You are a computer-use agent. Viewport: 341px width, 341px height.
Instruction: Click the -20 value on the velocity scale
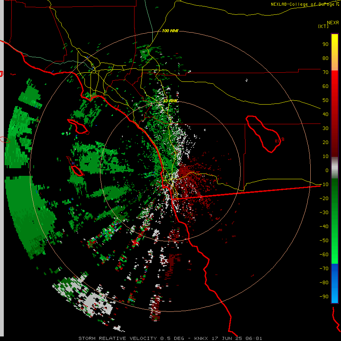tap(324, 198)
